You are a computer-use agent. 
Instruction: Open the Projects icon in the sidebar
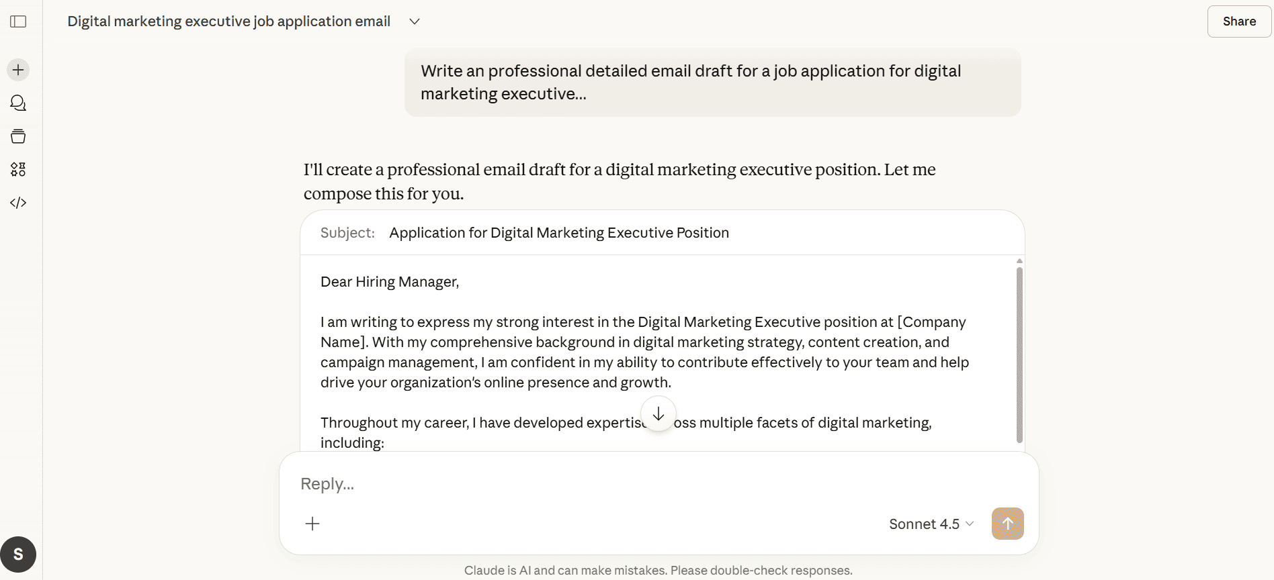(18, 136)
